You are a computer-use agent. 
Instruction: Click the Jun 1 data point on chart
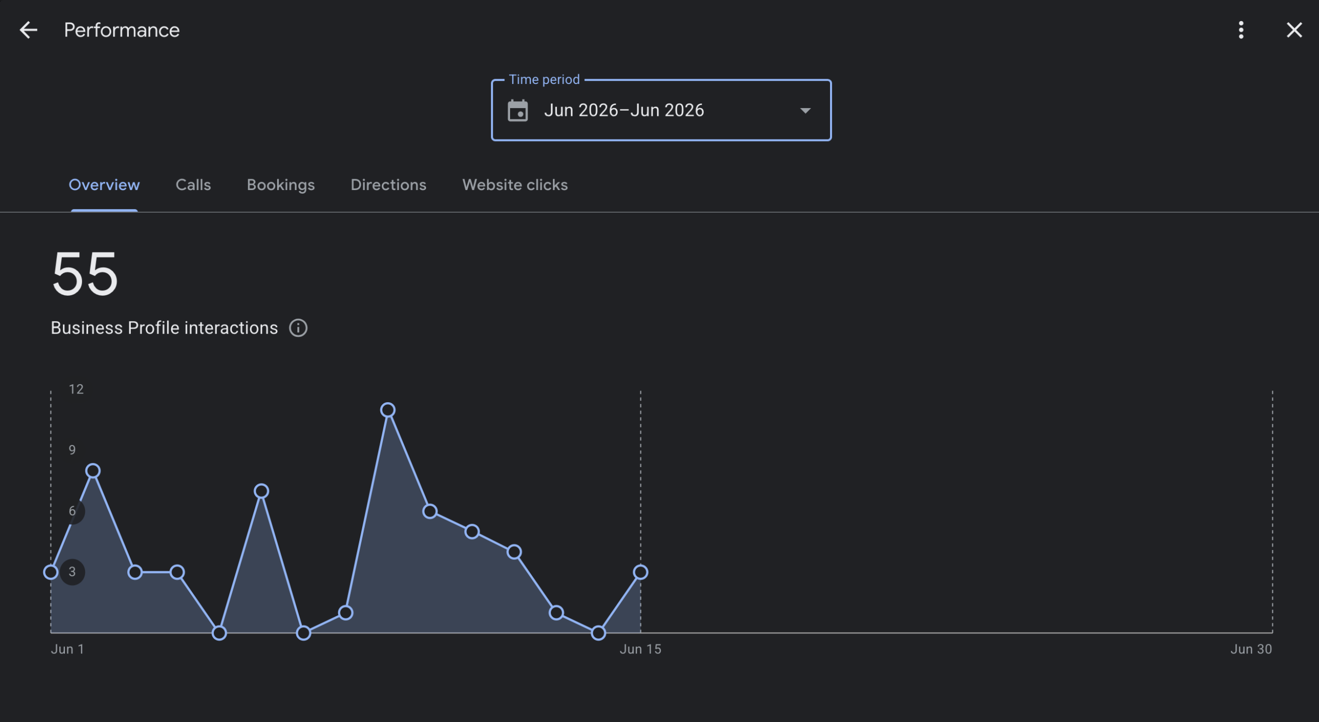point(51,572)
